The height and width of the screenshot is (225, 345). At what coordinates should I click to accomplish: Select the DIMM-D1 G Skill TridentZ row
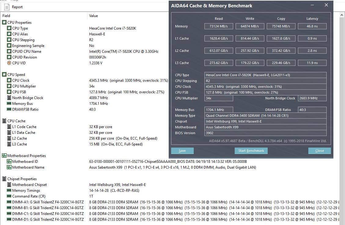pyautogui.click(x=173, y=219)
